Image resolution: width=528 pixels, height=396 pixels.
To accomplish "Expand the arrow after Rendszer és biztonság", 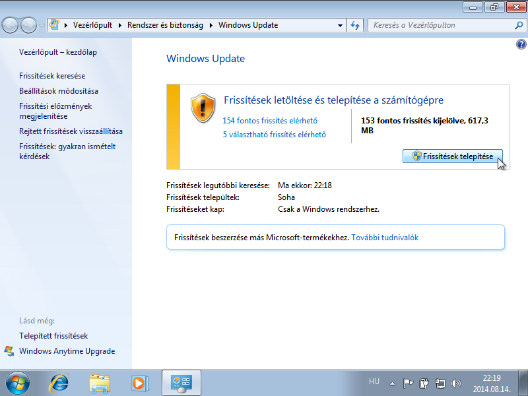I will point(211,25).
